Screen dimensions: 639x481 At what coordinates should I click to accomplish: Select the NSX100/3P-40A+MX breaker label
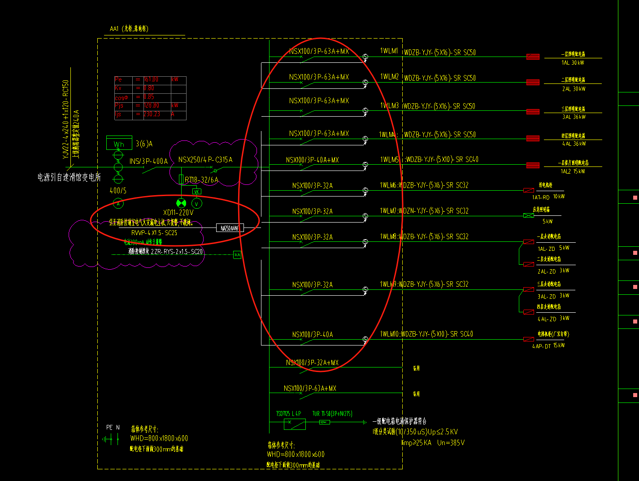click(313, 160)
